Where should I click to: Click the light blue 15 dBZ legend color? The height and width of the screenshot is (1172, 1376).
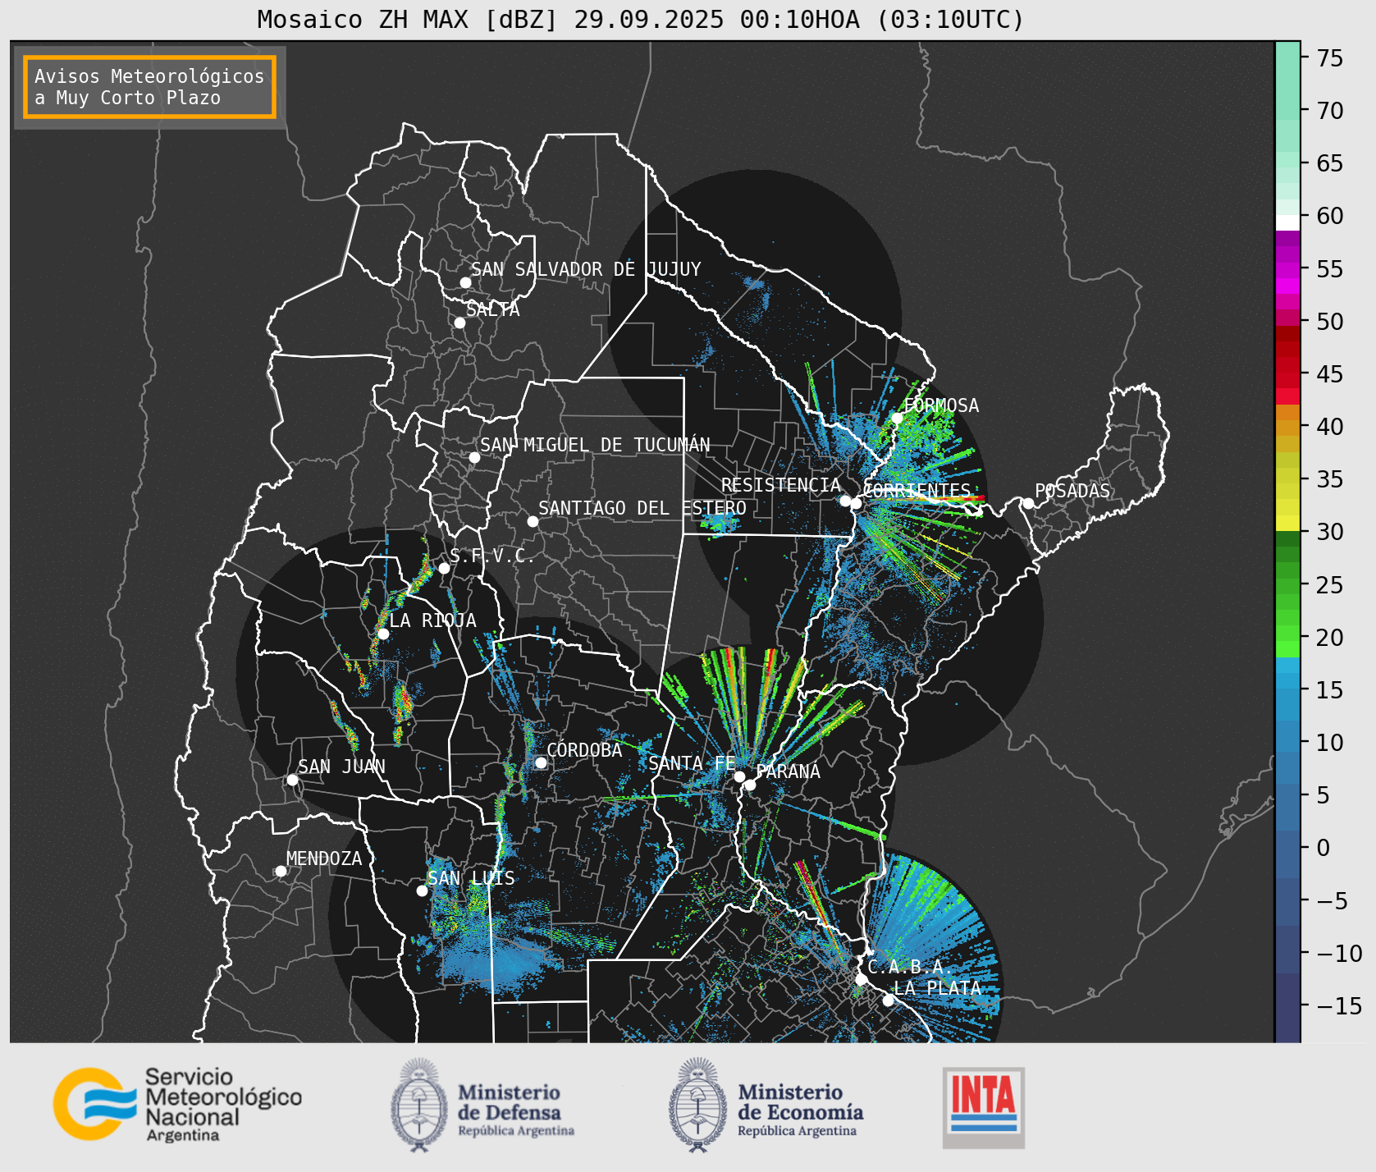pyautogui.click(x=1287, y=690)
